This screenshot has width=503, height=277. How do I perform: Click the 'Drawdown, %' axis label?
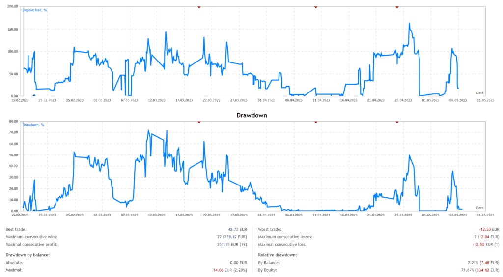coord(33,125)
